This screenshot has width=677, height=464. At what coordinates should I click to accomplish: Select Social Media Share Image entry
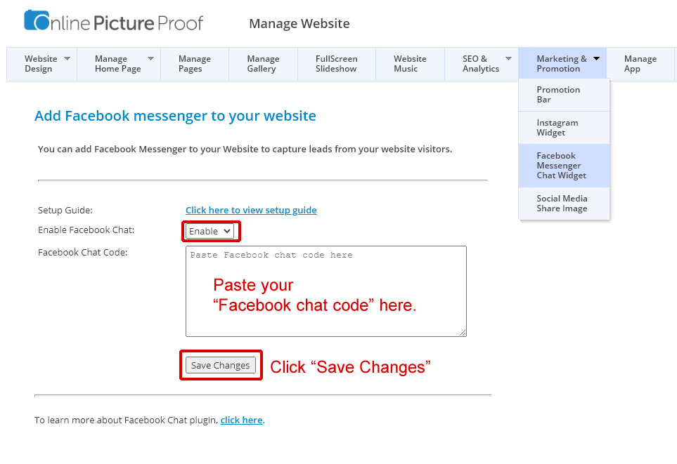click(564, 204)
